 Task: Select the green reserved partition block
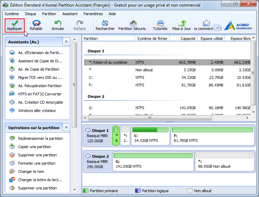(x=116, y=136)
